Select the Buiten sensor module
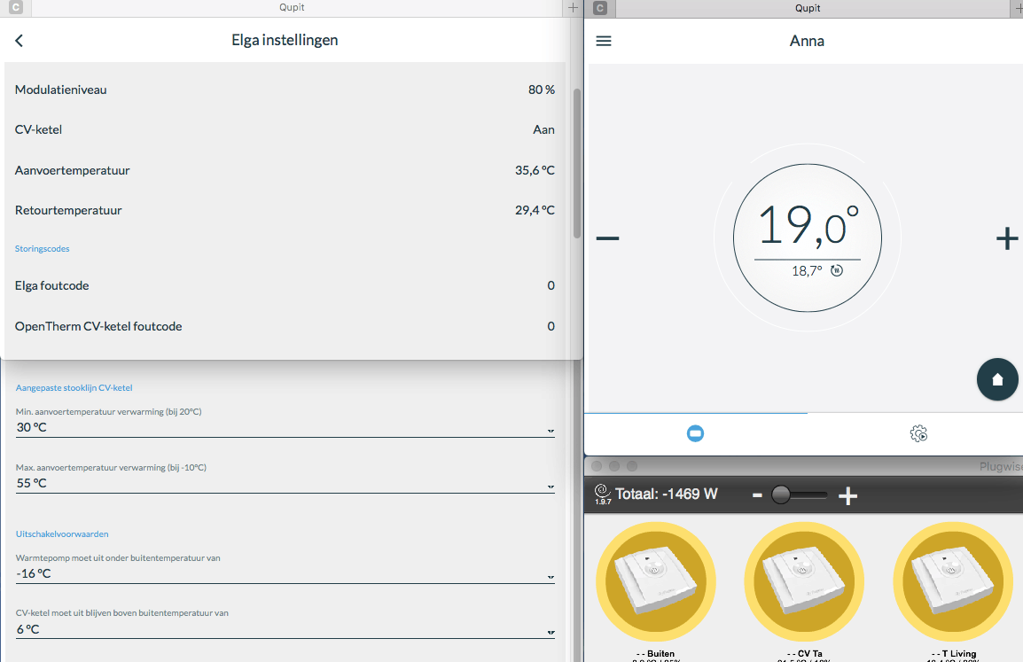The width and height of the screenshot is (1023, 662). click(x=656, y=581)
